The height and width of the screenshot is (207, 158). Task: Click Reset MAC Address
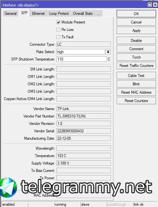[x=136, y=92]
